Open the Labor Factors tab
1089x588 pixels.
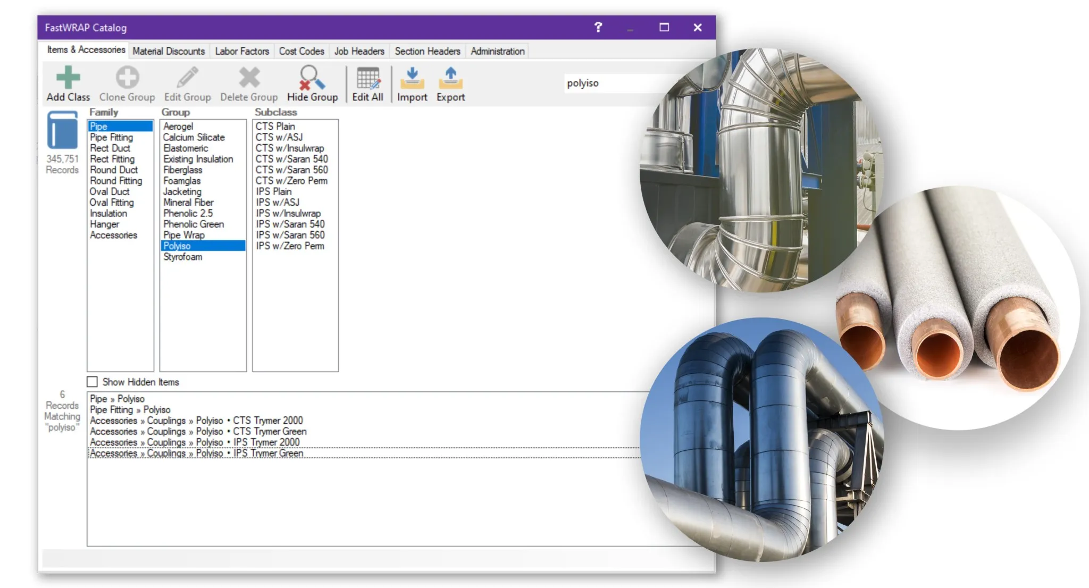pyautogui.click(x=242, y=51)
